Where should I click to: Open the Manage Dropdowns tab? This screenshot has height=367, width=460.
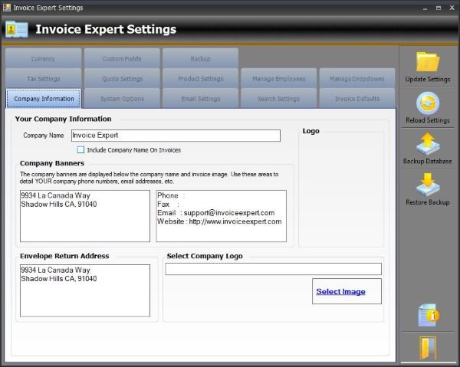(357, 79)
